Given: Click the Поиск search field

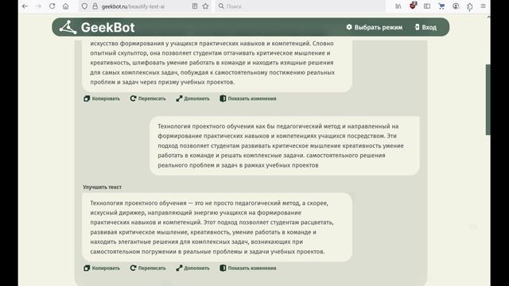Looking at the screenshot, I should point(301,6).
